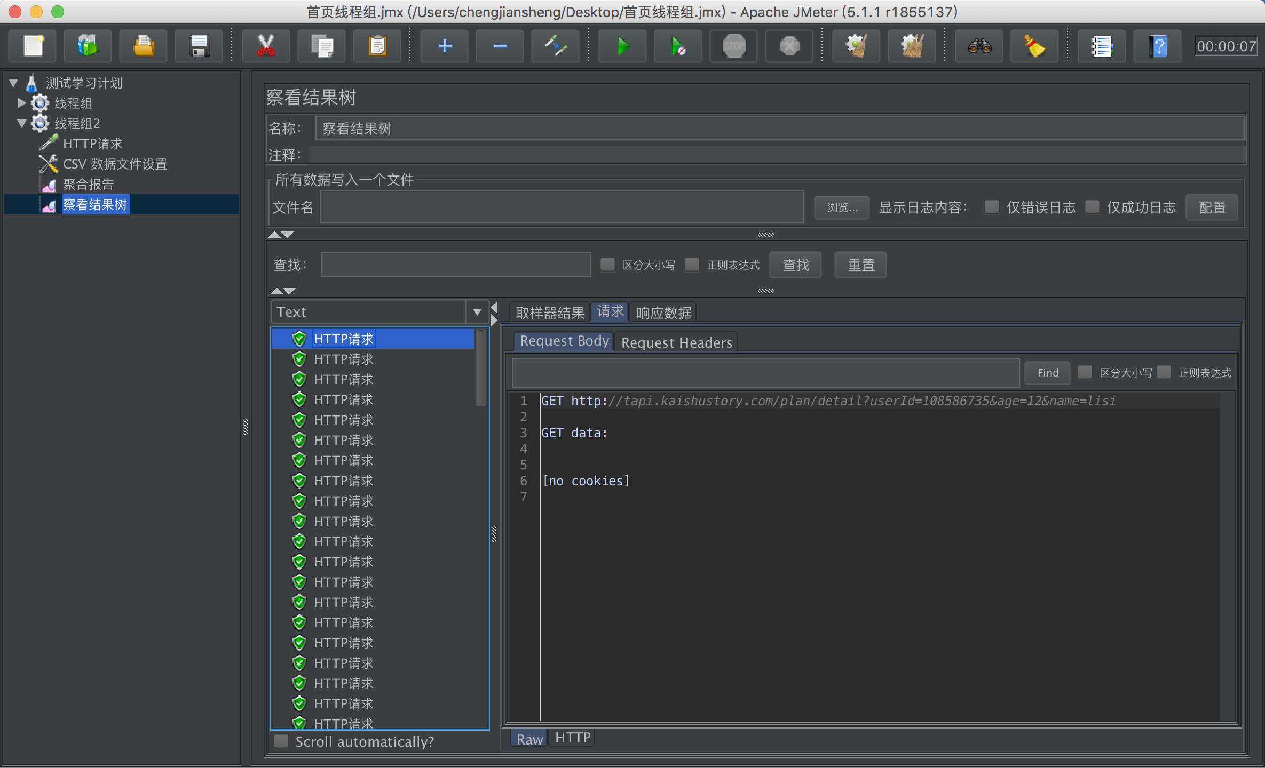Click collapse arrows above 查找 row
The height and width of the screenshot is (768, 1265).
[281, 235]
